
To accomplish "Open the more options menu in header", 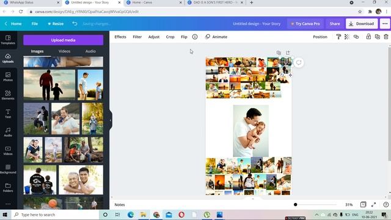I will [x=385, y=24].
